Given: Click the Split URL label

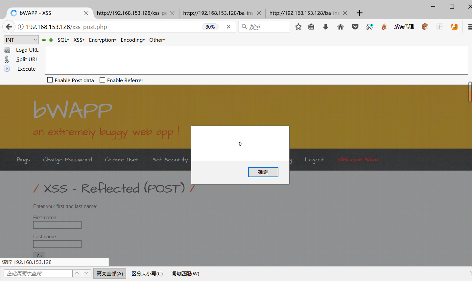Looking at the screenshot, I should coord(27,59).
